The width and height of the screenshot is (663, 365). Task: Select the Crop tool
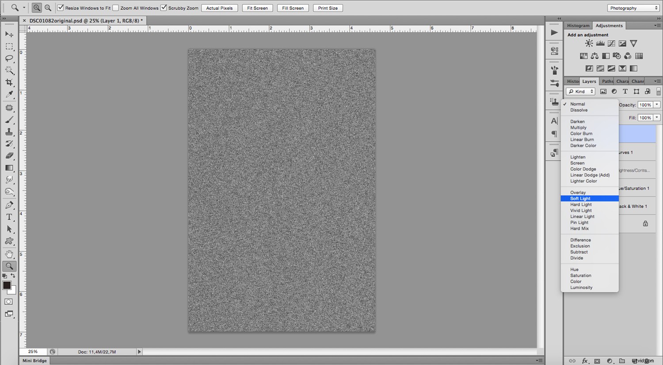[9, 82]
